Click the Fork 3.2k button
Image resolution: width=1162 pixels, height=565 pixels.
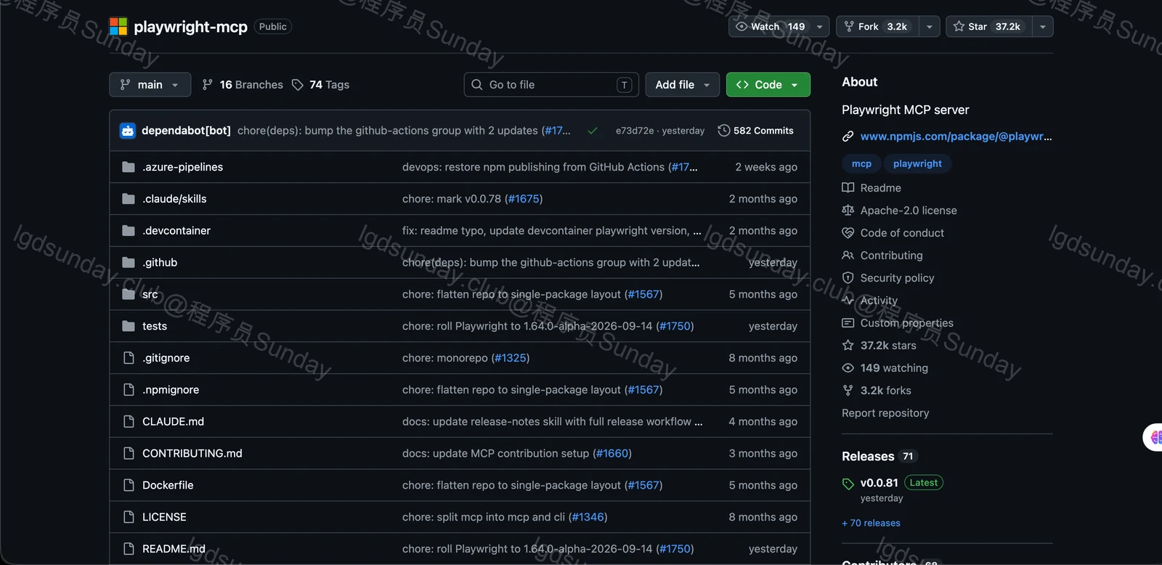click(877, 27)
